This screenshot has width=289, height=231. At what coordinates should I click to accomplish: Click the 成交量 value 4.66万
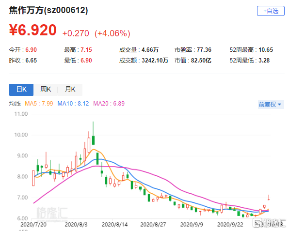click(x=150, y=50)
